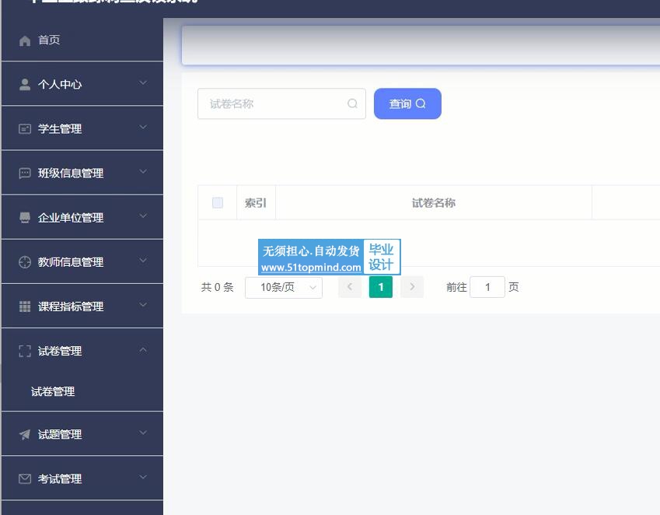This screenshot has height=515, width=660.
Task: Open the 企业单位管理 menu label
Action: (71, 218)
